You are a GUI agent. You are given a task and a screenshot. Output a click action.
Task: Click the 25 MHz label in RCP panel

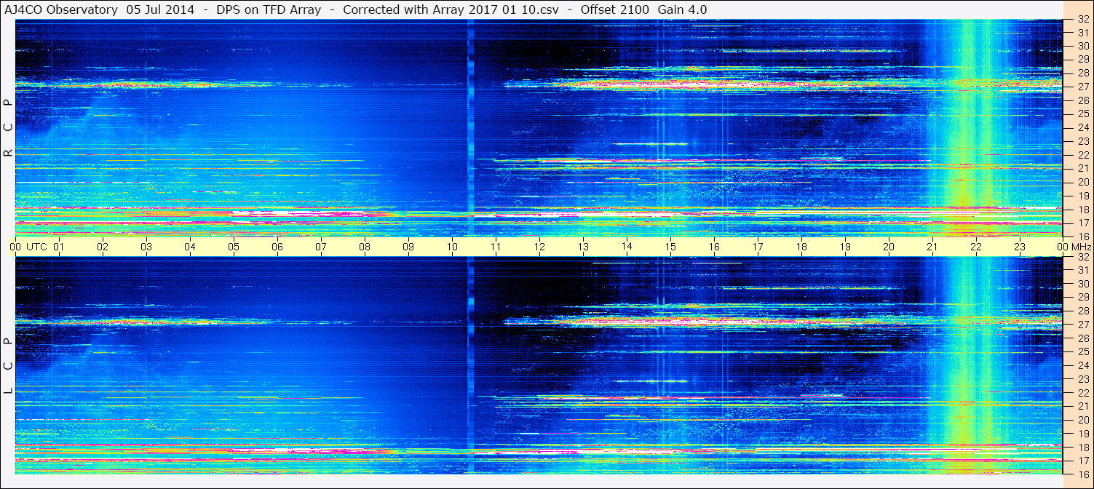point(1082,114)
